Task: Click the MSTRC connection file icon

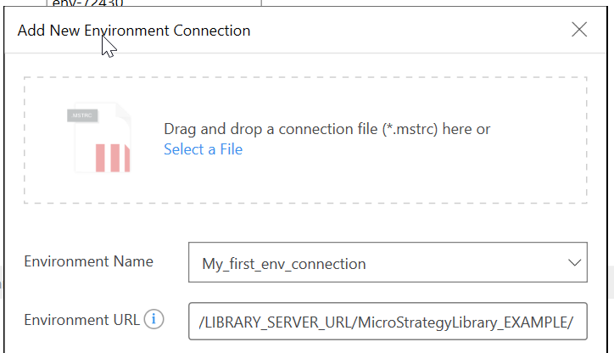Action: tap(99, 137)
